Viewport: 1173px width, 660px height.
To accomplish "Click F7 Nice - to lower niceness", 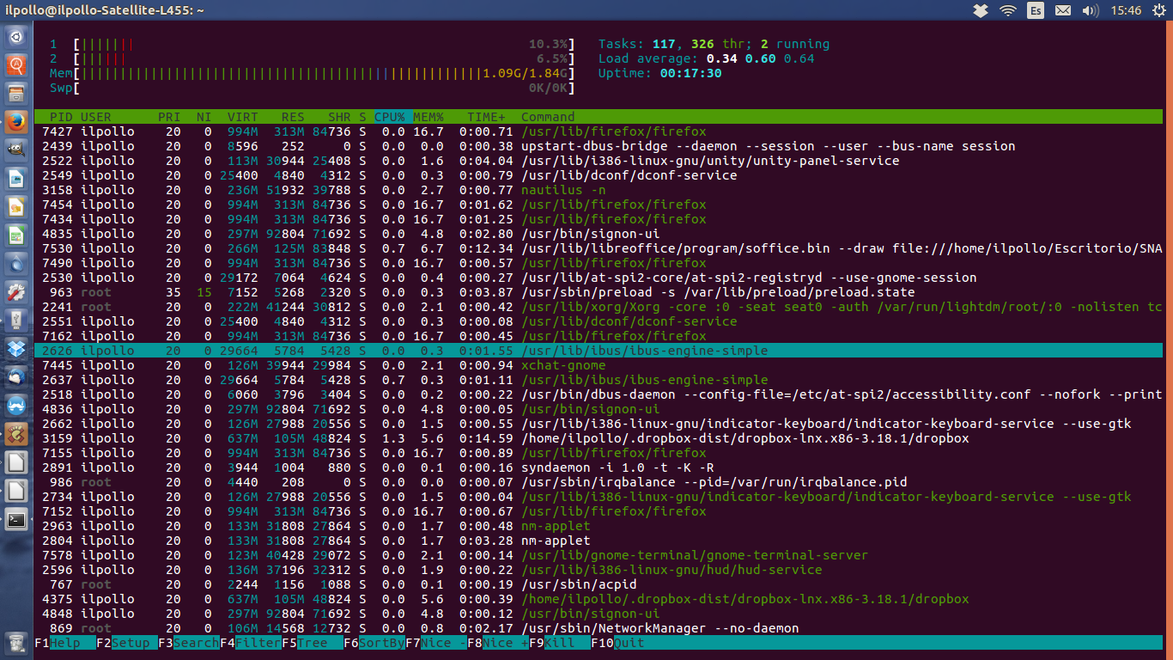I will 436,643.
